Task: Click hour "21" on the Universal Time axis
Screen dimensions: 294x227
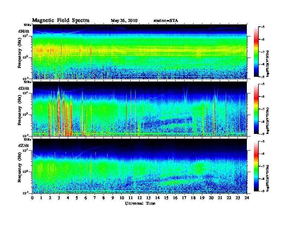Action: click(x=220, y=198)
